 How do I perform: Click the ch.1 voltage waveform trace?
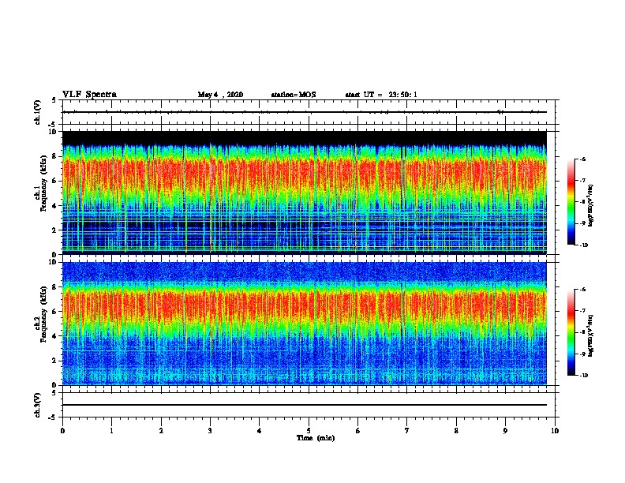[305, 112]
